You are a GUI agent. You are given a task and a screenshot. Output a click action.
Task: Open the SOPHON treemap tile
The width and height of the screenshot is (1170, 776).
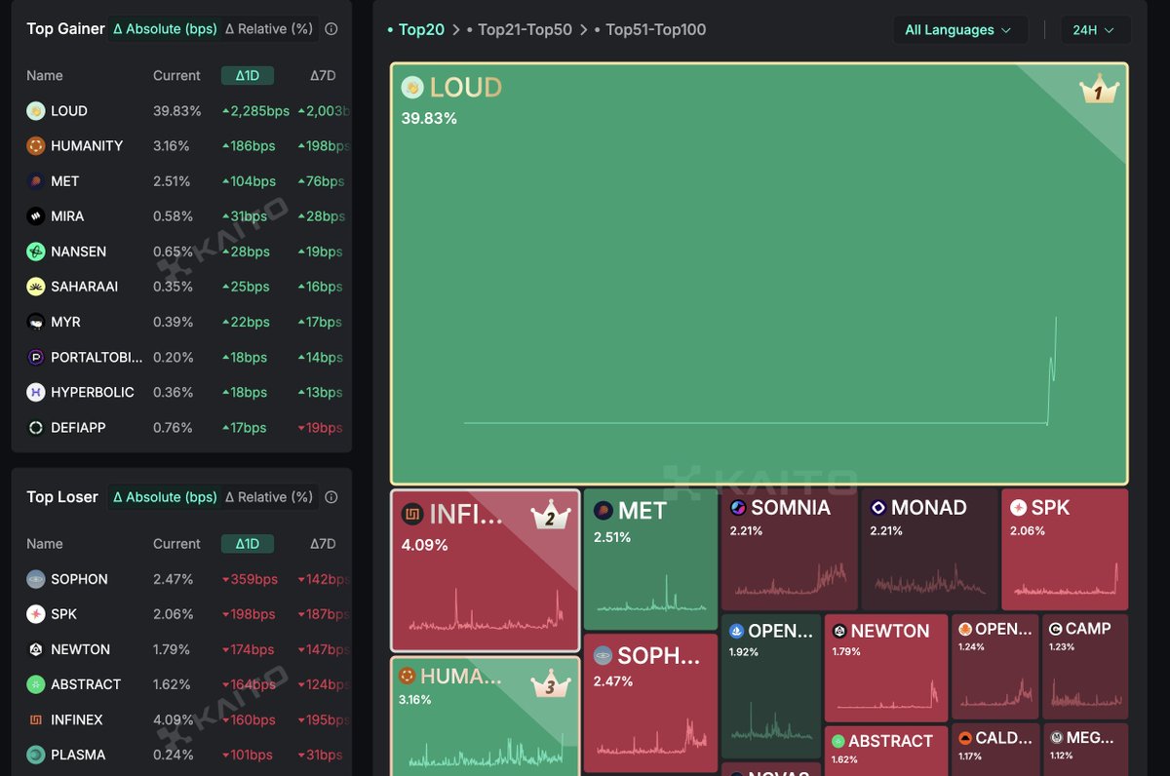tap(649, 704)
